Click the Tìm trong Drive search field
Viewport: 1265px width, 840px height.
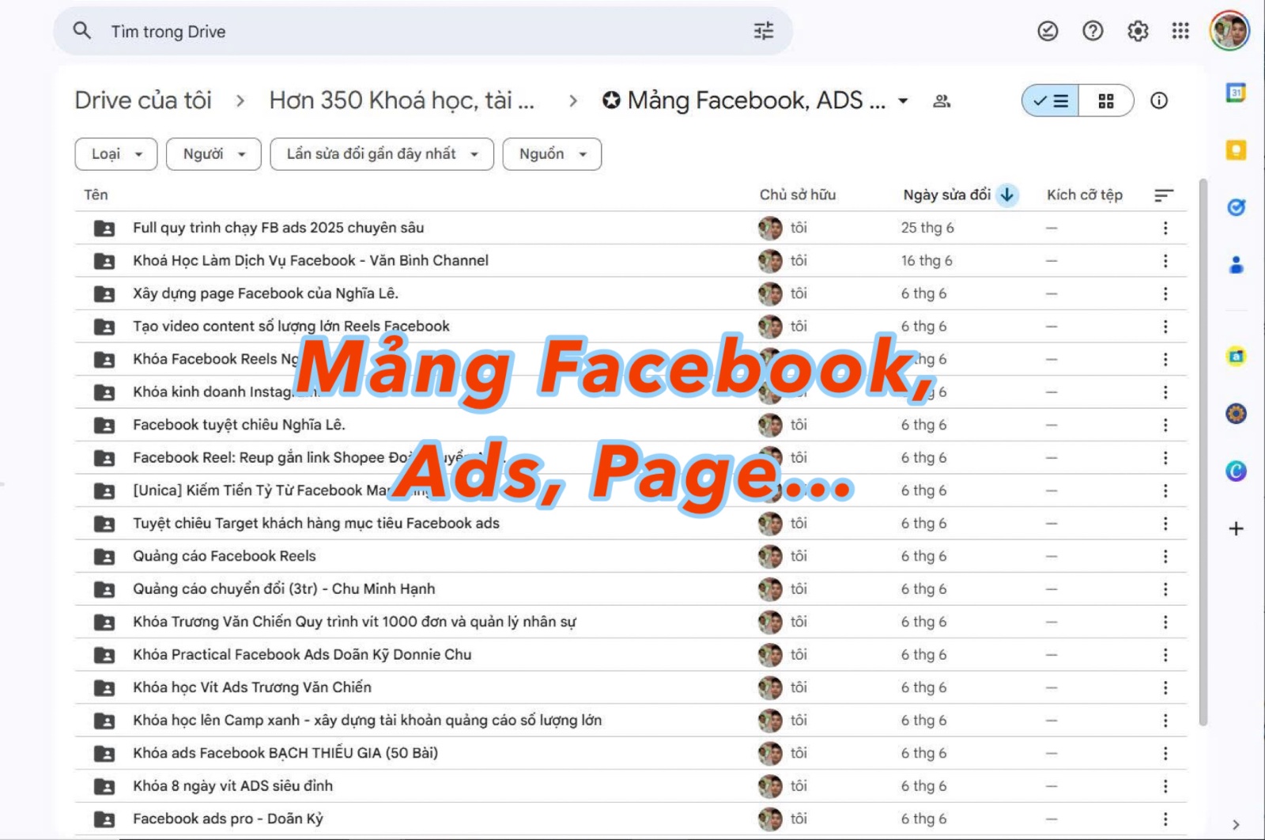tap(423, 32)
